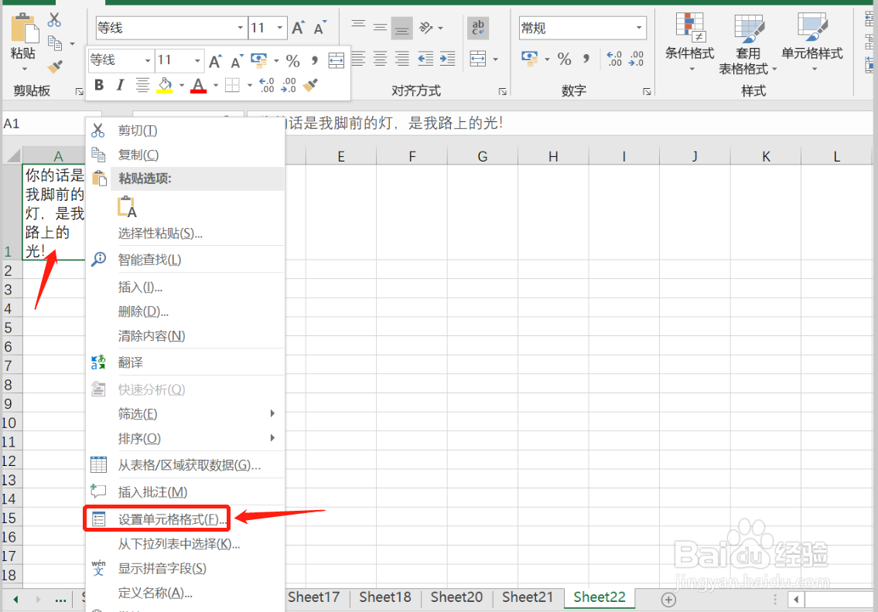
Task: Add a new sheet with the plus icon
Action: click(x=668, y=599)
